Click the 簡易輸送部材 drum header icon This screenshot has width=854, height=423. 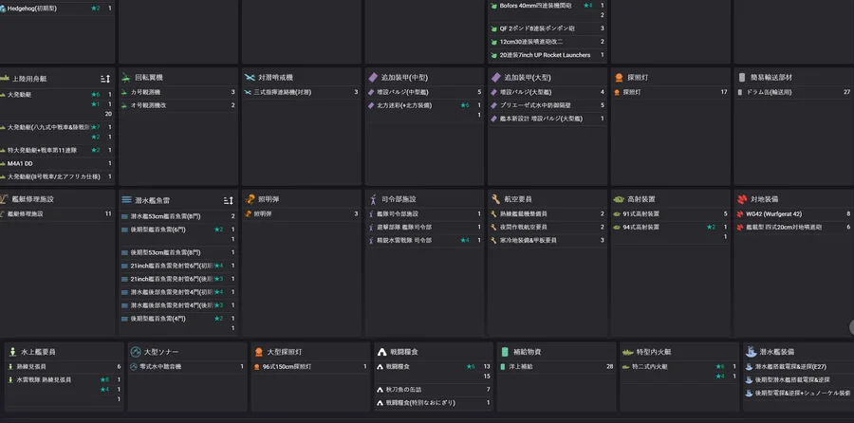[741, 78]
